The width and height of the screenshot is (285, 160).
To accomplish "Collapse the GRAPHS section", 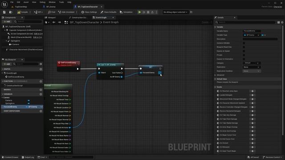I will 3,69.
